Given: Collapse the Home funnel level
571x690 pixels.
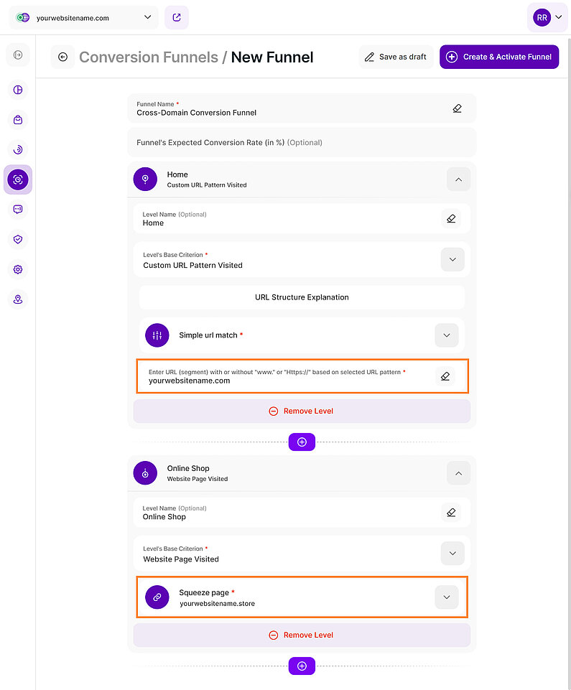Looking at the screenshot, I should pyautogui.click(x=458, y=180).
